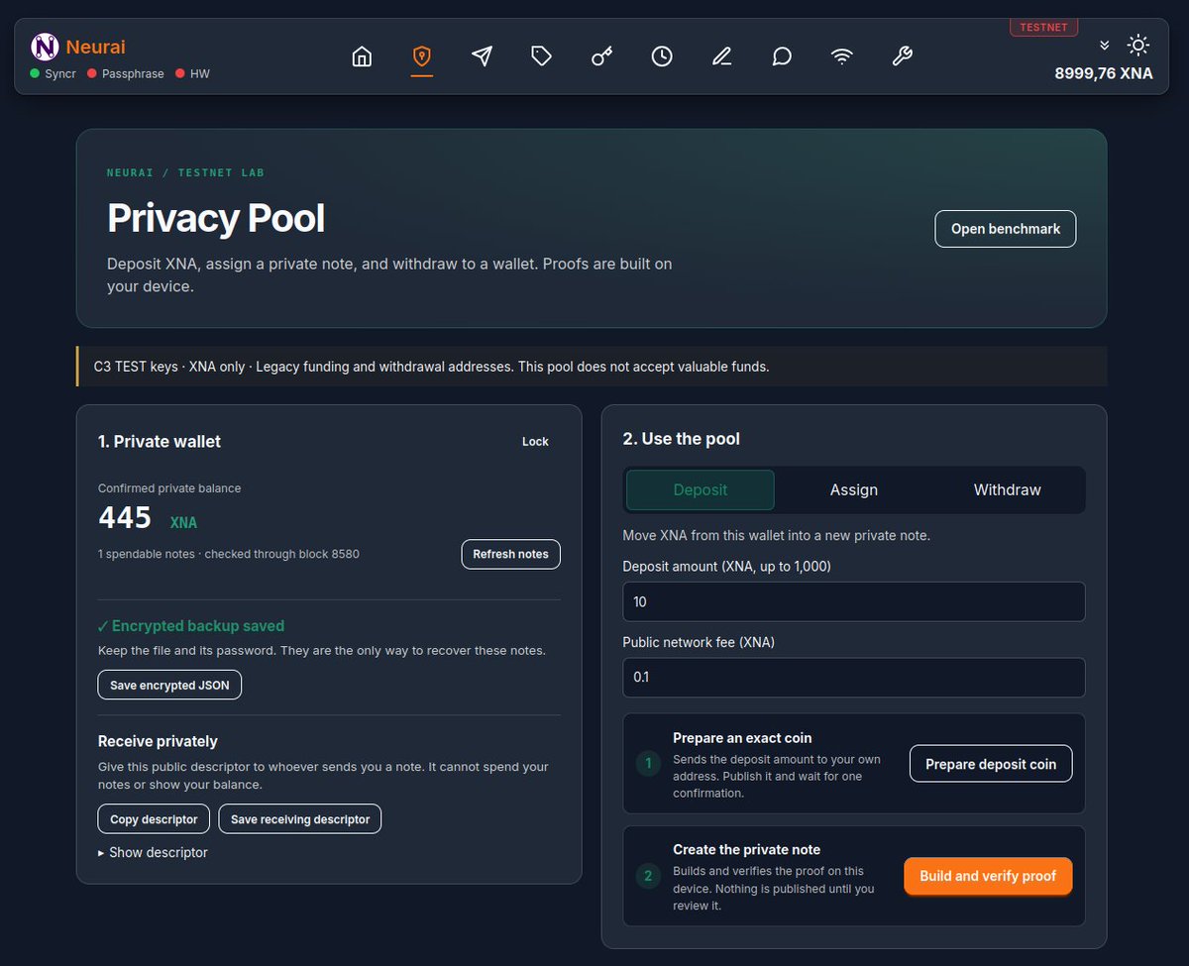Click Refresh notes button
The height and width of the screenshot is (966, 1189).
pos(510,554)
